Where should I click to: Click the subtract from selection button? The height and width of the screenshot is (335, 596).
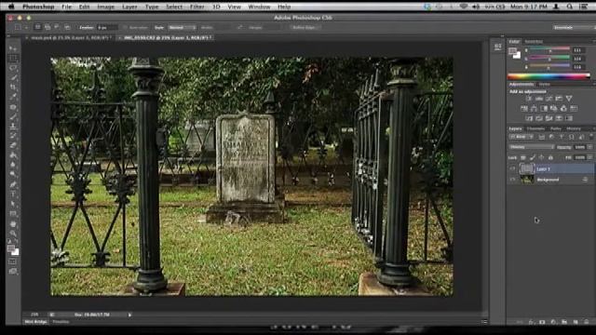[x=56, y=27]
